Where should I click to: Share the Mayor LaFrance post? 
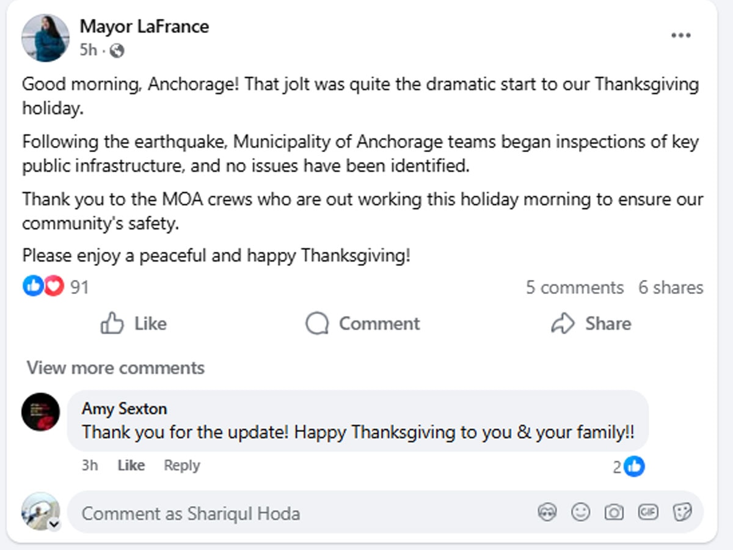(x=591, y=323)
